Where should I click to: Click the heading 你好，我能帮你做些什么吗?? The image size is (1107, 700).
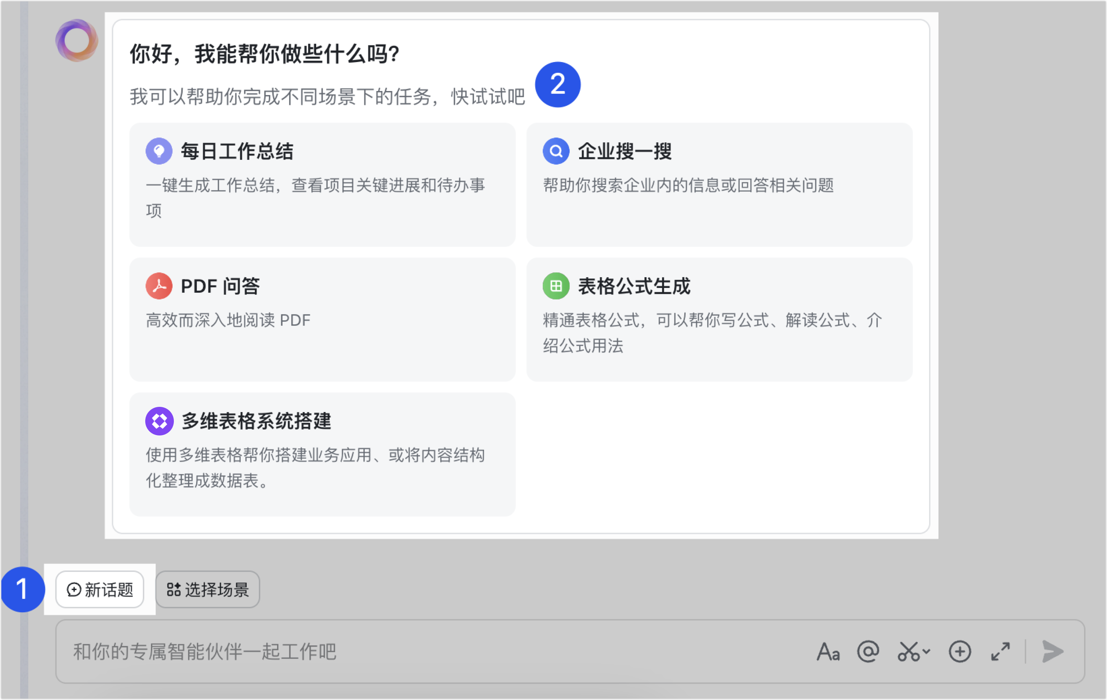pos(264,54)
